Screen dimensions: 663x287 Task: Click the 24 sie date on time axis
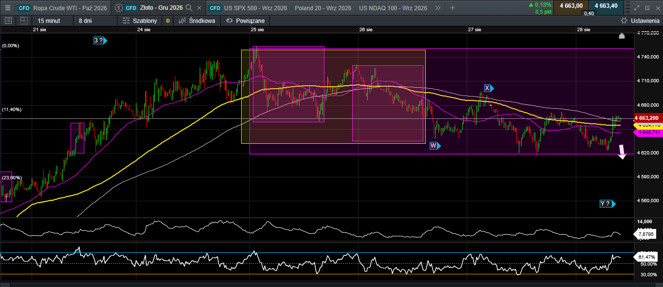[144, 30]
